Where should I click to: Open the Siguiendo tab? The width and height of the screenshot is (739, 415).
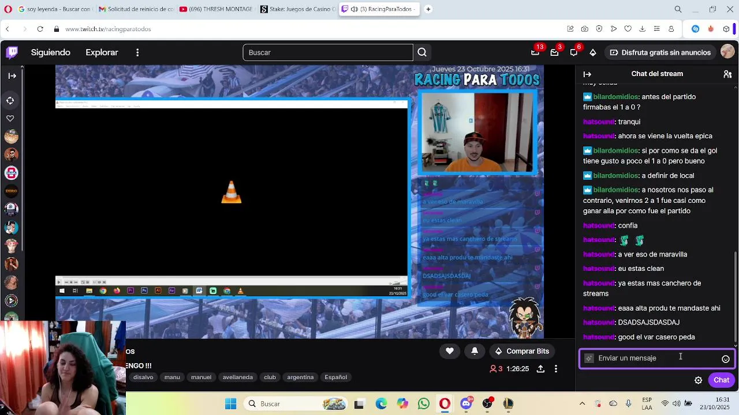(51, 52)
